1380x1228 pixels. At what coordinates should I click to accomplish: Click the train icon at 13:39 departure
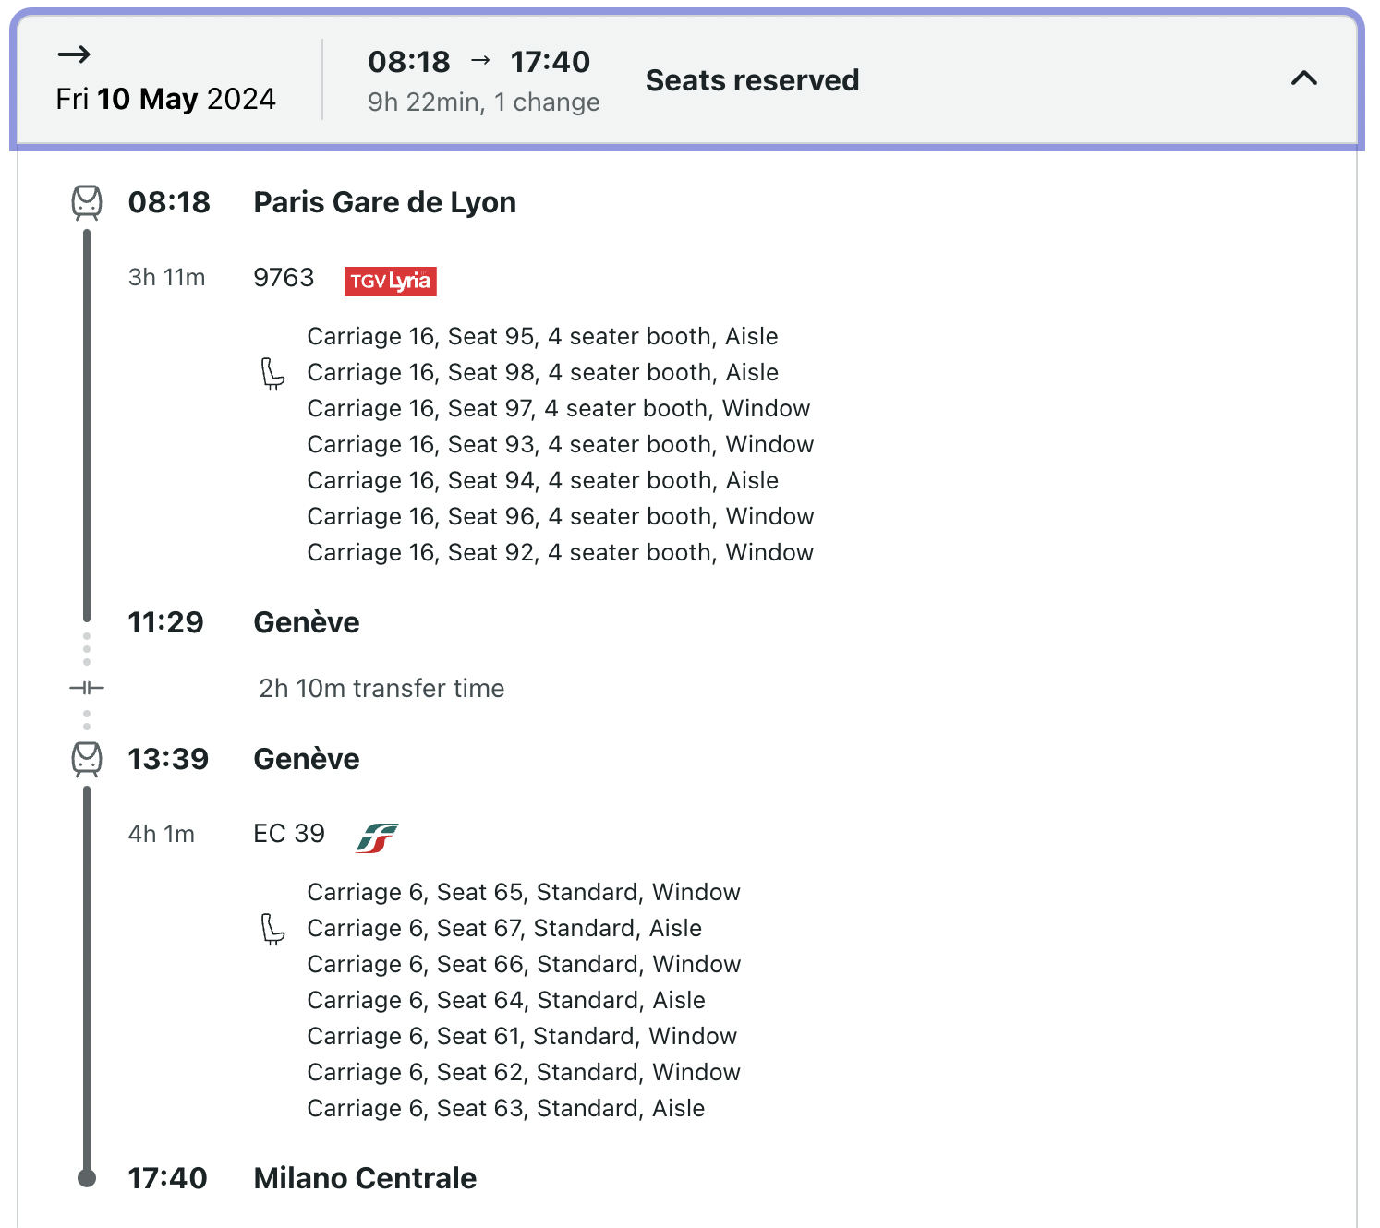coord(87,759)
